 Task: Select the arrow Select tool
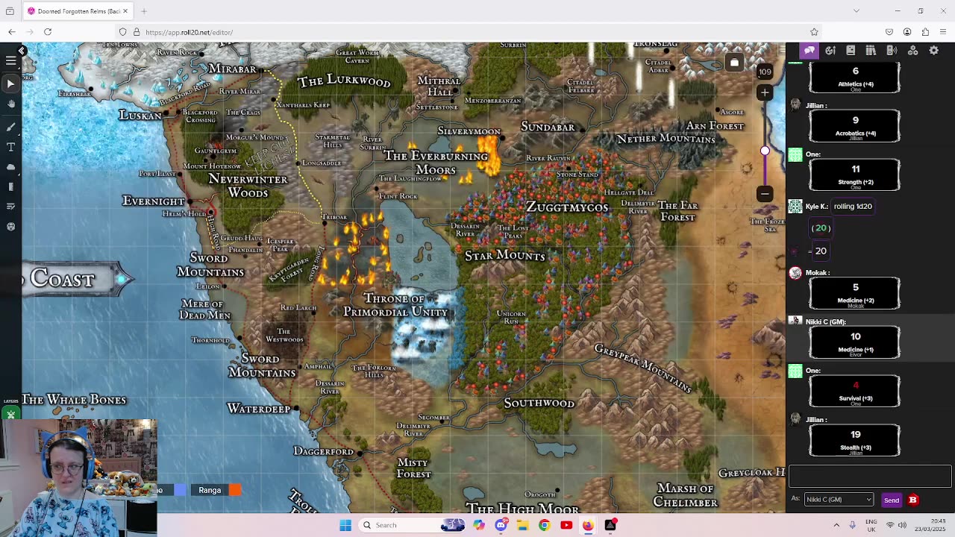[10, 84]
